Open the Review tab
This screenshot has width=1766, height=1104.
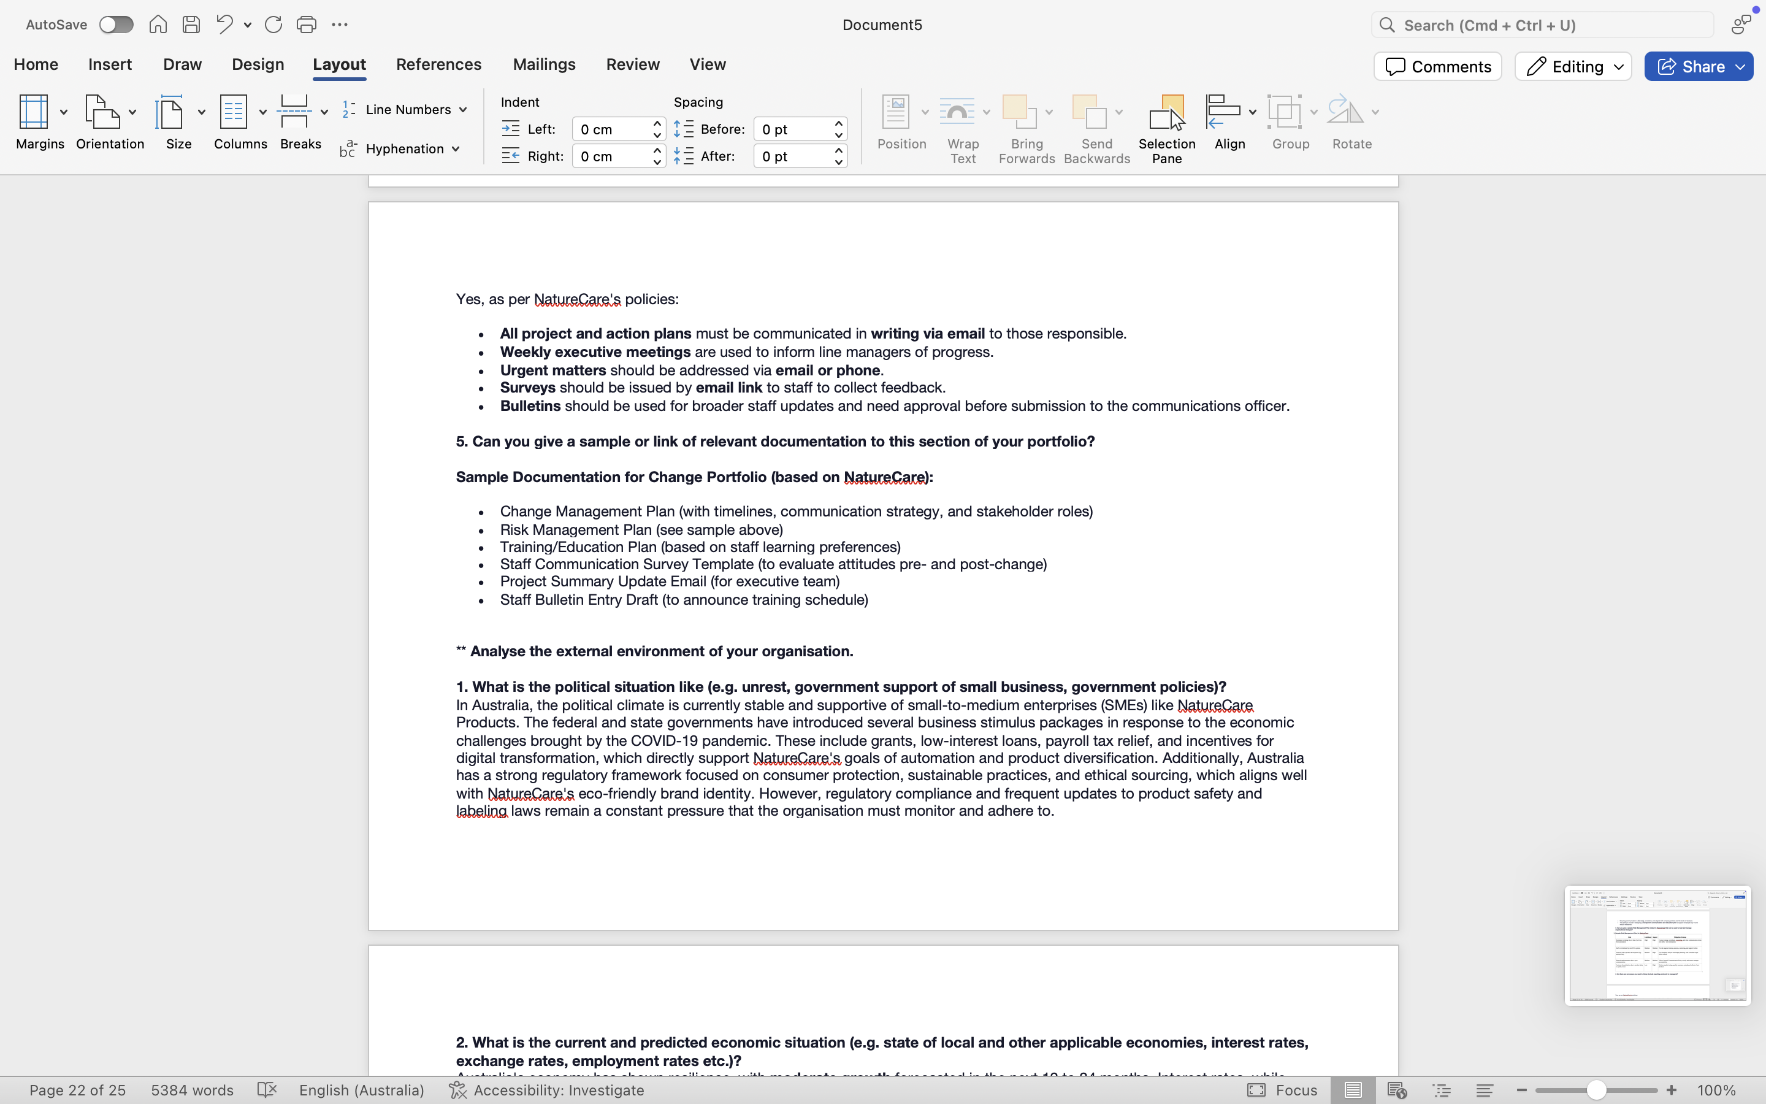tap(633, 64)
